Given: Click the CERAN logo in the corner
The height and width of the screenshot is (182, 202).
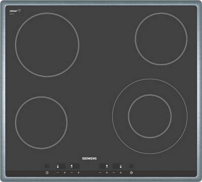Looking at the screenshot, I should click(15, 11).
